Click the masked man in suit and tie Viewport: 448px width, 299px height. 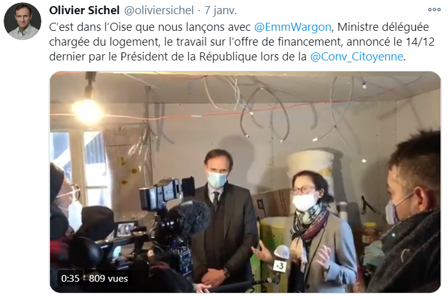coord(222,217)
